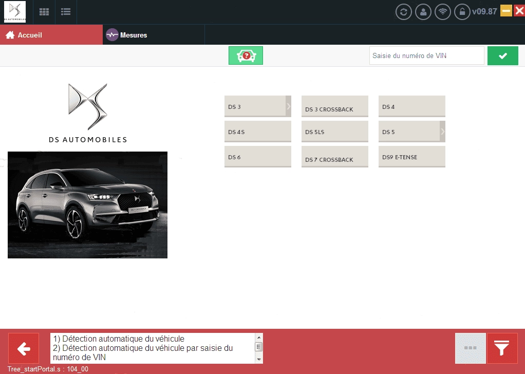Open the grid view icon

click(x=44, y=12)
